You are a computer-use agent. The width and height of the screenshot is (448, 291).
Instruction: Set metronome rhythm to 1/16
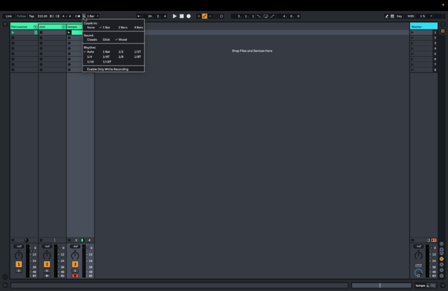(90, 61)
